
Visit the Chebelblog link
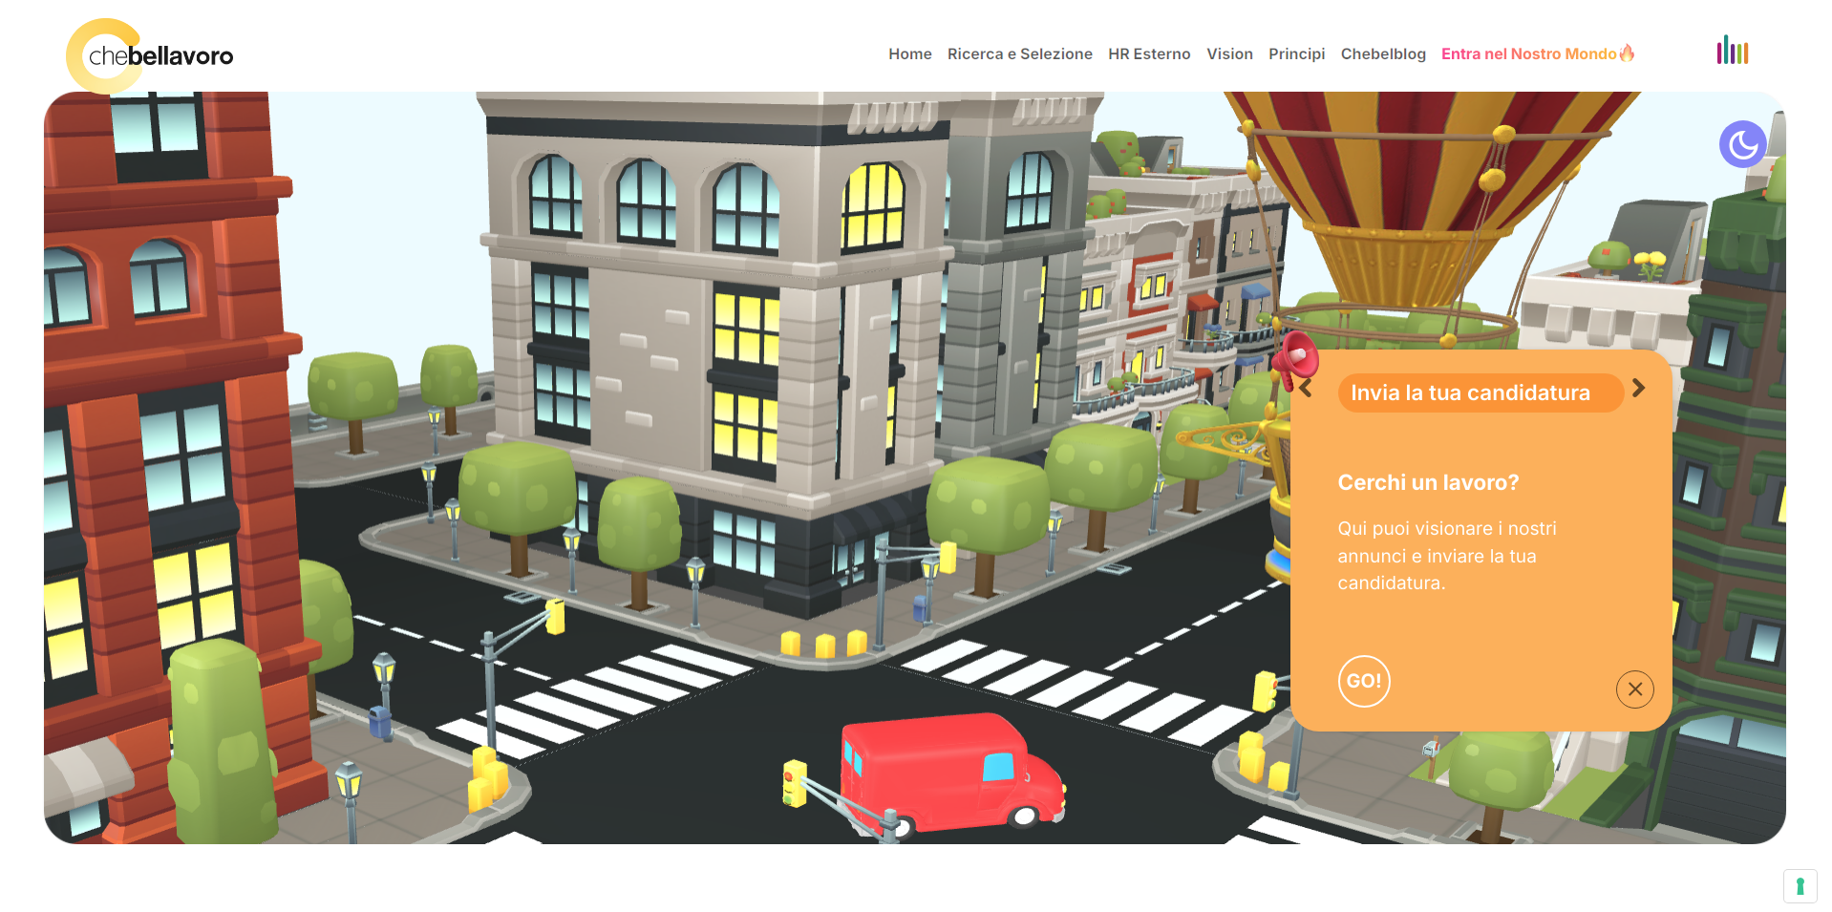(x=1382, y=54)
